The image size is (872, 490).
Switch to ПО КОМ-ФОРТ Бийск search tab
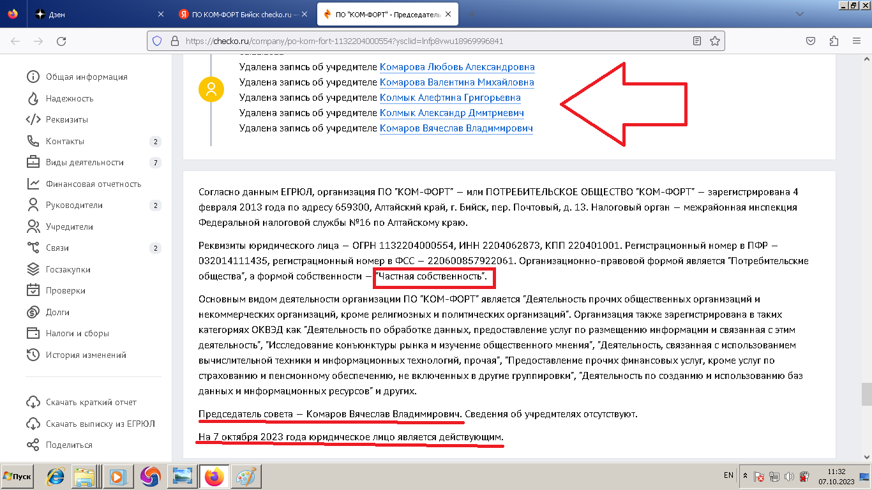pos(243,14)
